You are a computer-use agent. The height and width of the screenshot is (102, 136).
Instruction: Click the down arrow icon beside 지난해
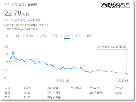29,20
